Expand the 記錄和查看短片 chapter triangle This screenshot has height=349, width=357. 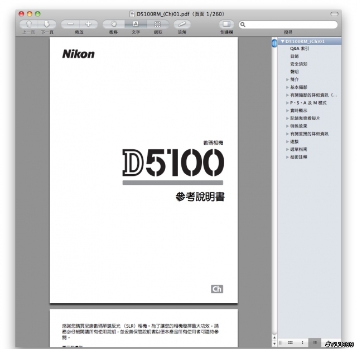pyautogui.click(x=287, y=119)
